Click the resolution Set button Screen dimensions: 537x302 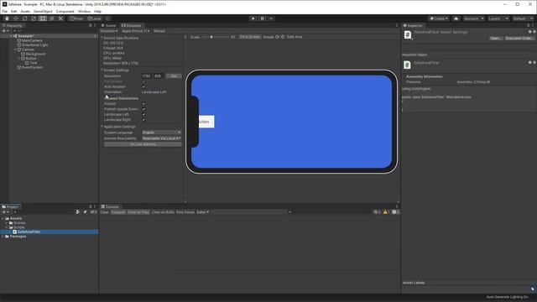pos(174,76)
